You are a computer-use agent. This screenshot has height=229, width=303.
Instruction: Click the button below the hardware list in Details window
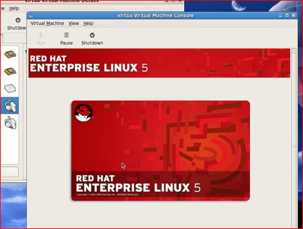(9, 172)
